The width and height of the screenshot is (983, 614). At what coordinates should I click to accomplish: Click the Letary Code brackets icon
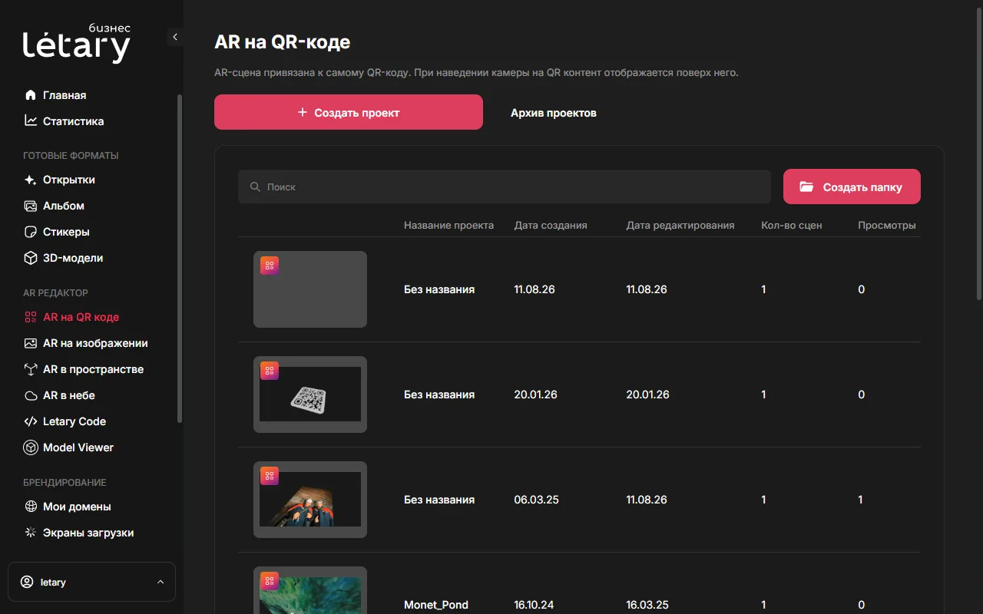31,421
